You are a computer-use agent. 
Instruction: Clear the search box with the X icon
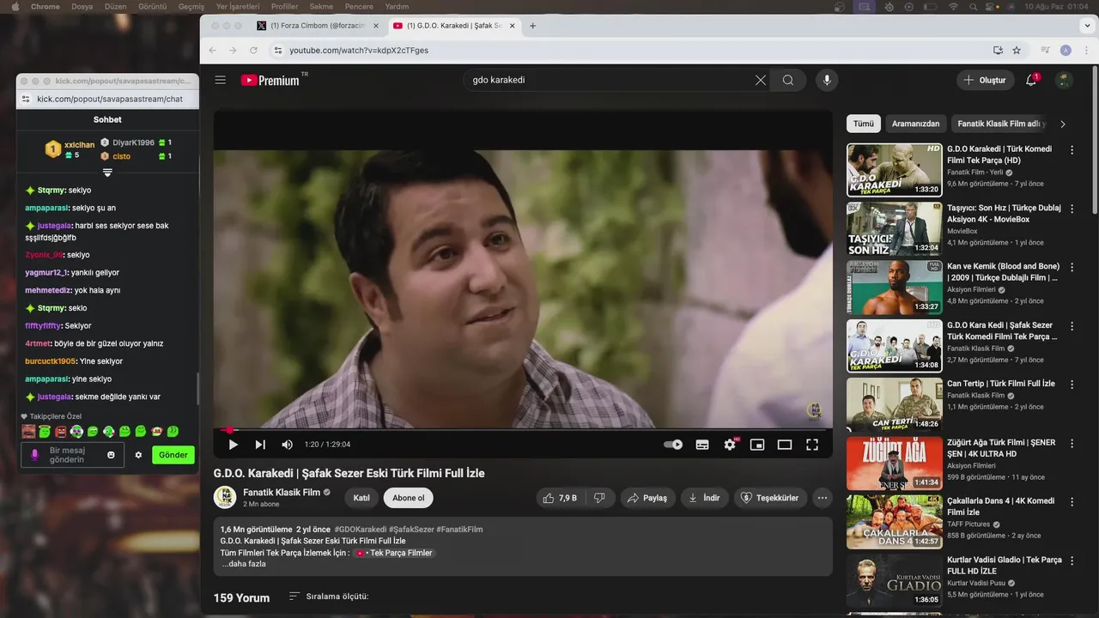[x=760, y=80]
